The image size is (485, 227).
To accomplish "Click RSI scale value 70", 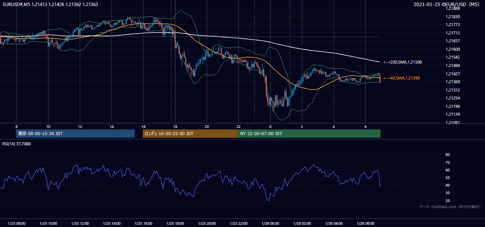I will point(447,162).
